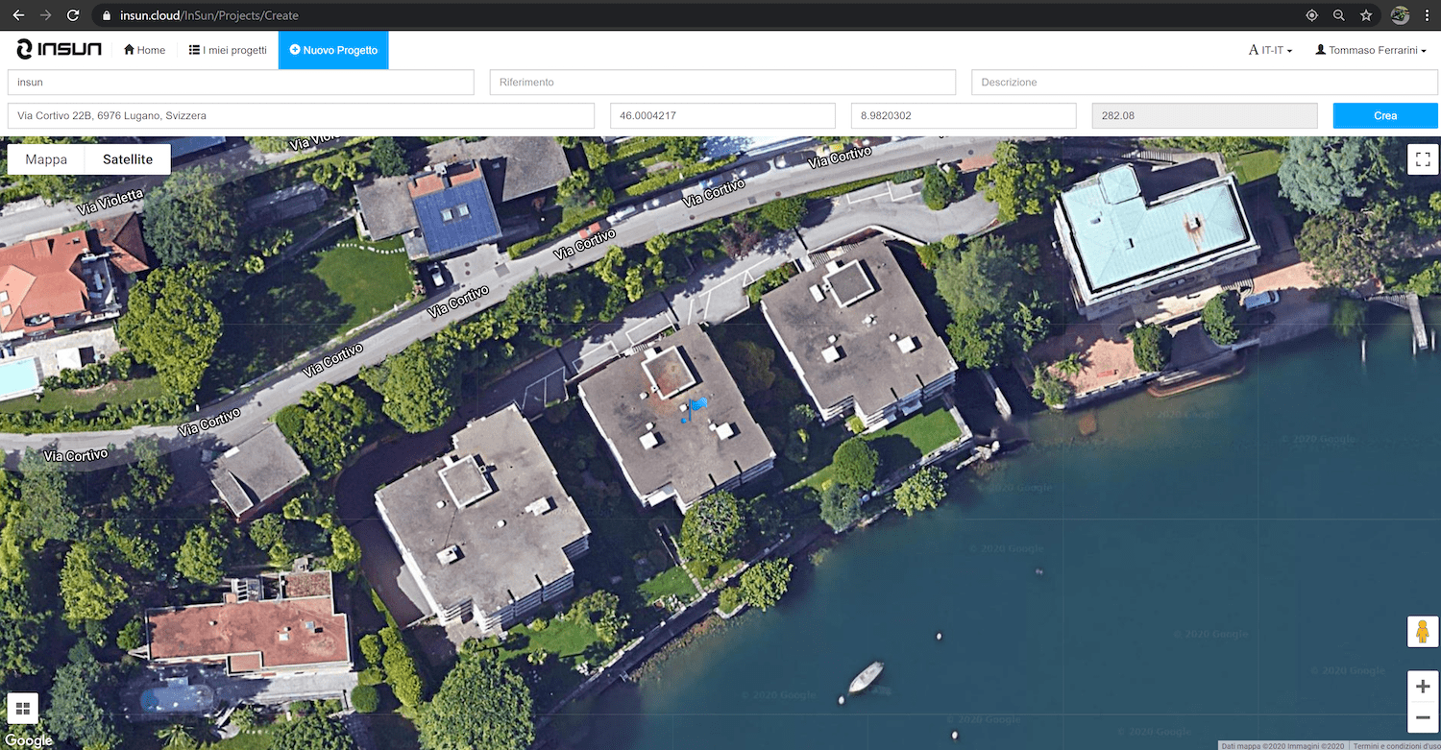Select the Nuovo Progetto tab
1441x750 pixels.
(x=333, y=50)
